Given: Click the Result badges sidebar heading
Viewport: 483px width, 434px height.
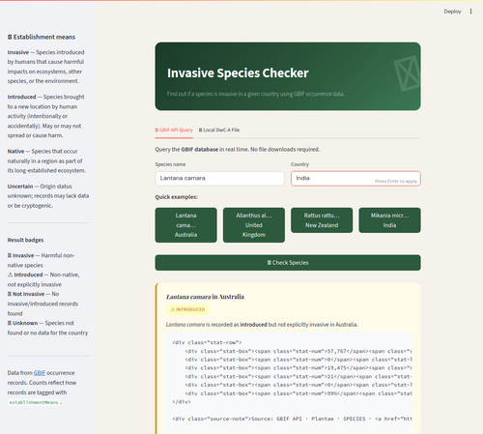Looking at the screenshot, I should 25,240.
